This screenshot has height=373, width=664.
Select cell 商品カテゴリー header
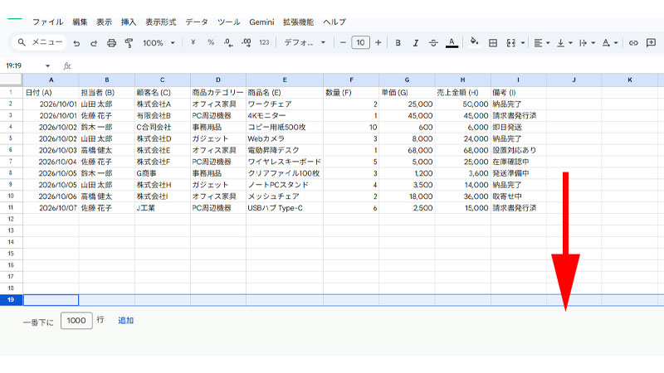click(218, 92)
